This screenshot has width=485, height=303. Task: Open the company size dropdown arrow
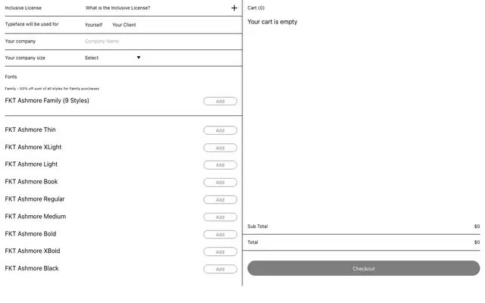pyautogui.click(x=139, y=58)
